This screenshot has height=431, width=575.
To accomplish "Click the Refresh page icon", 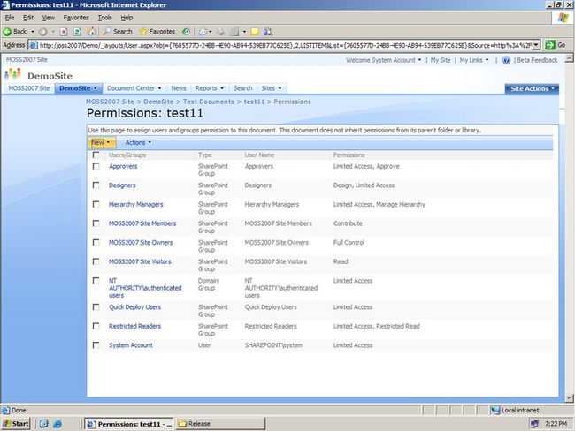I will pos(77,32).
